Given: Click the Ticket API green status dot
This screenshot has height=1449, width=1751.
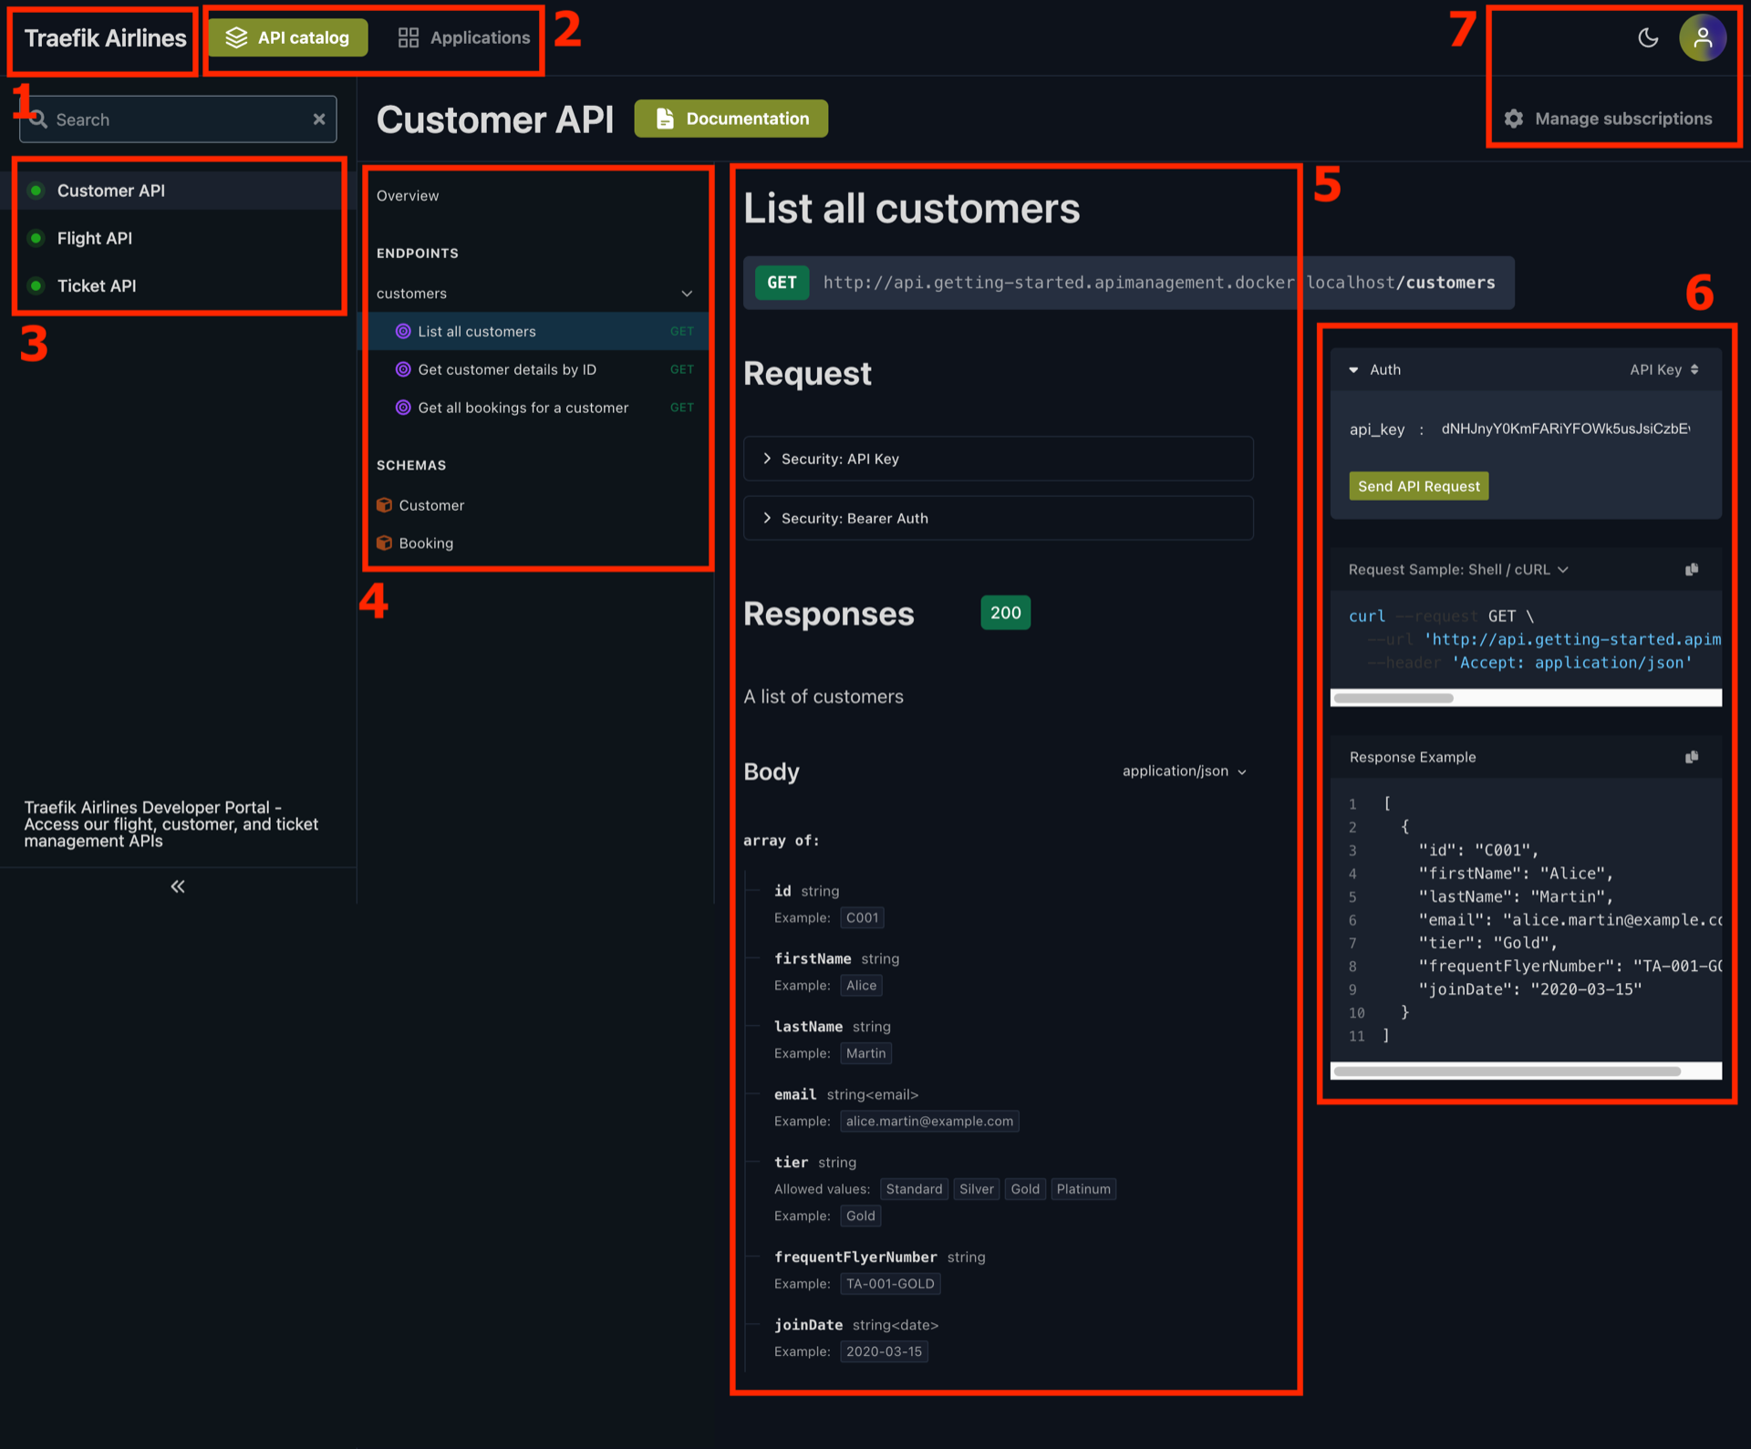Looking at the screenshot, I should coord(36,285).
